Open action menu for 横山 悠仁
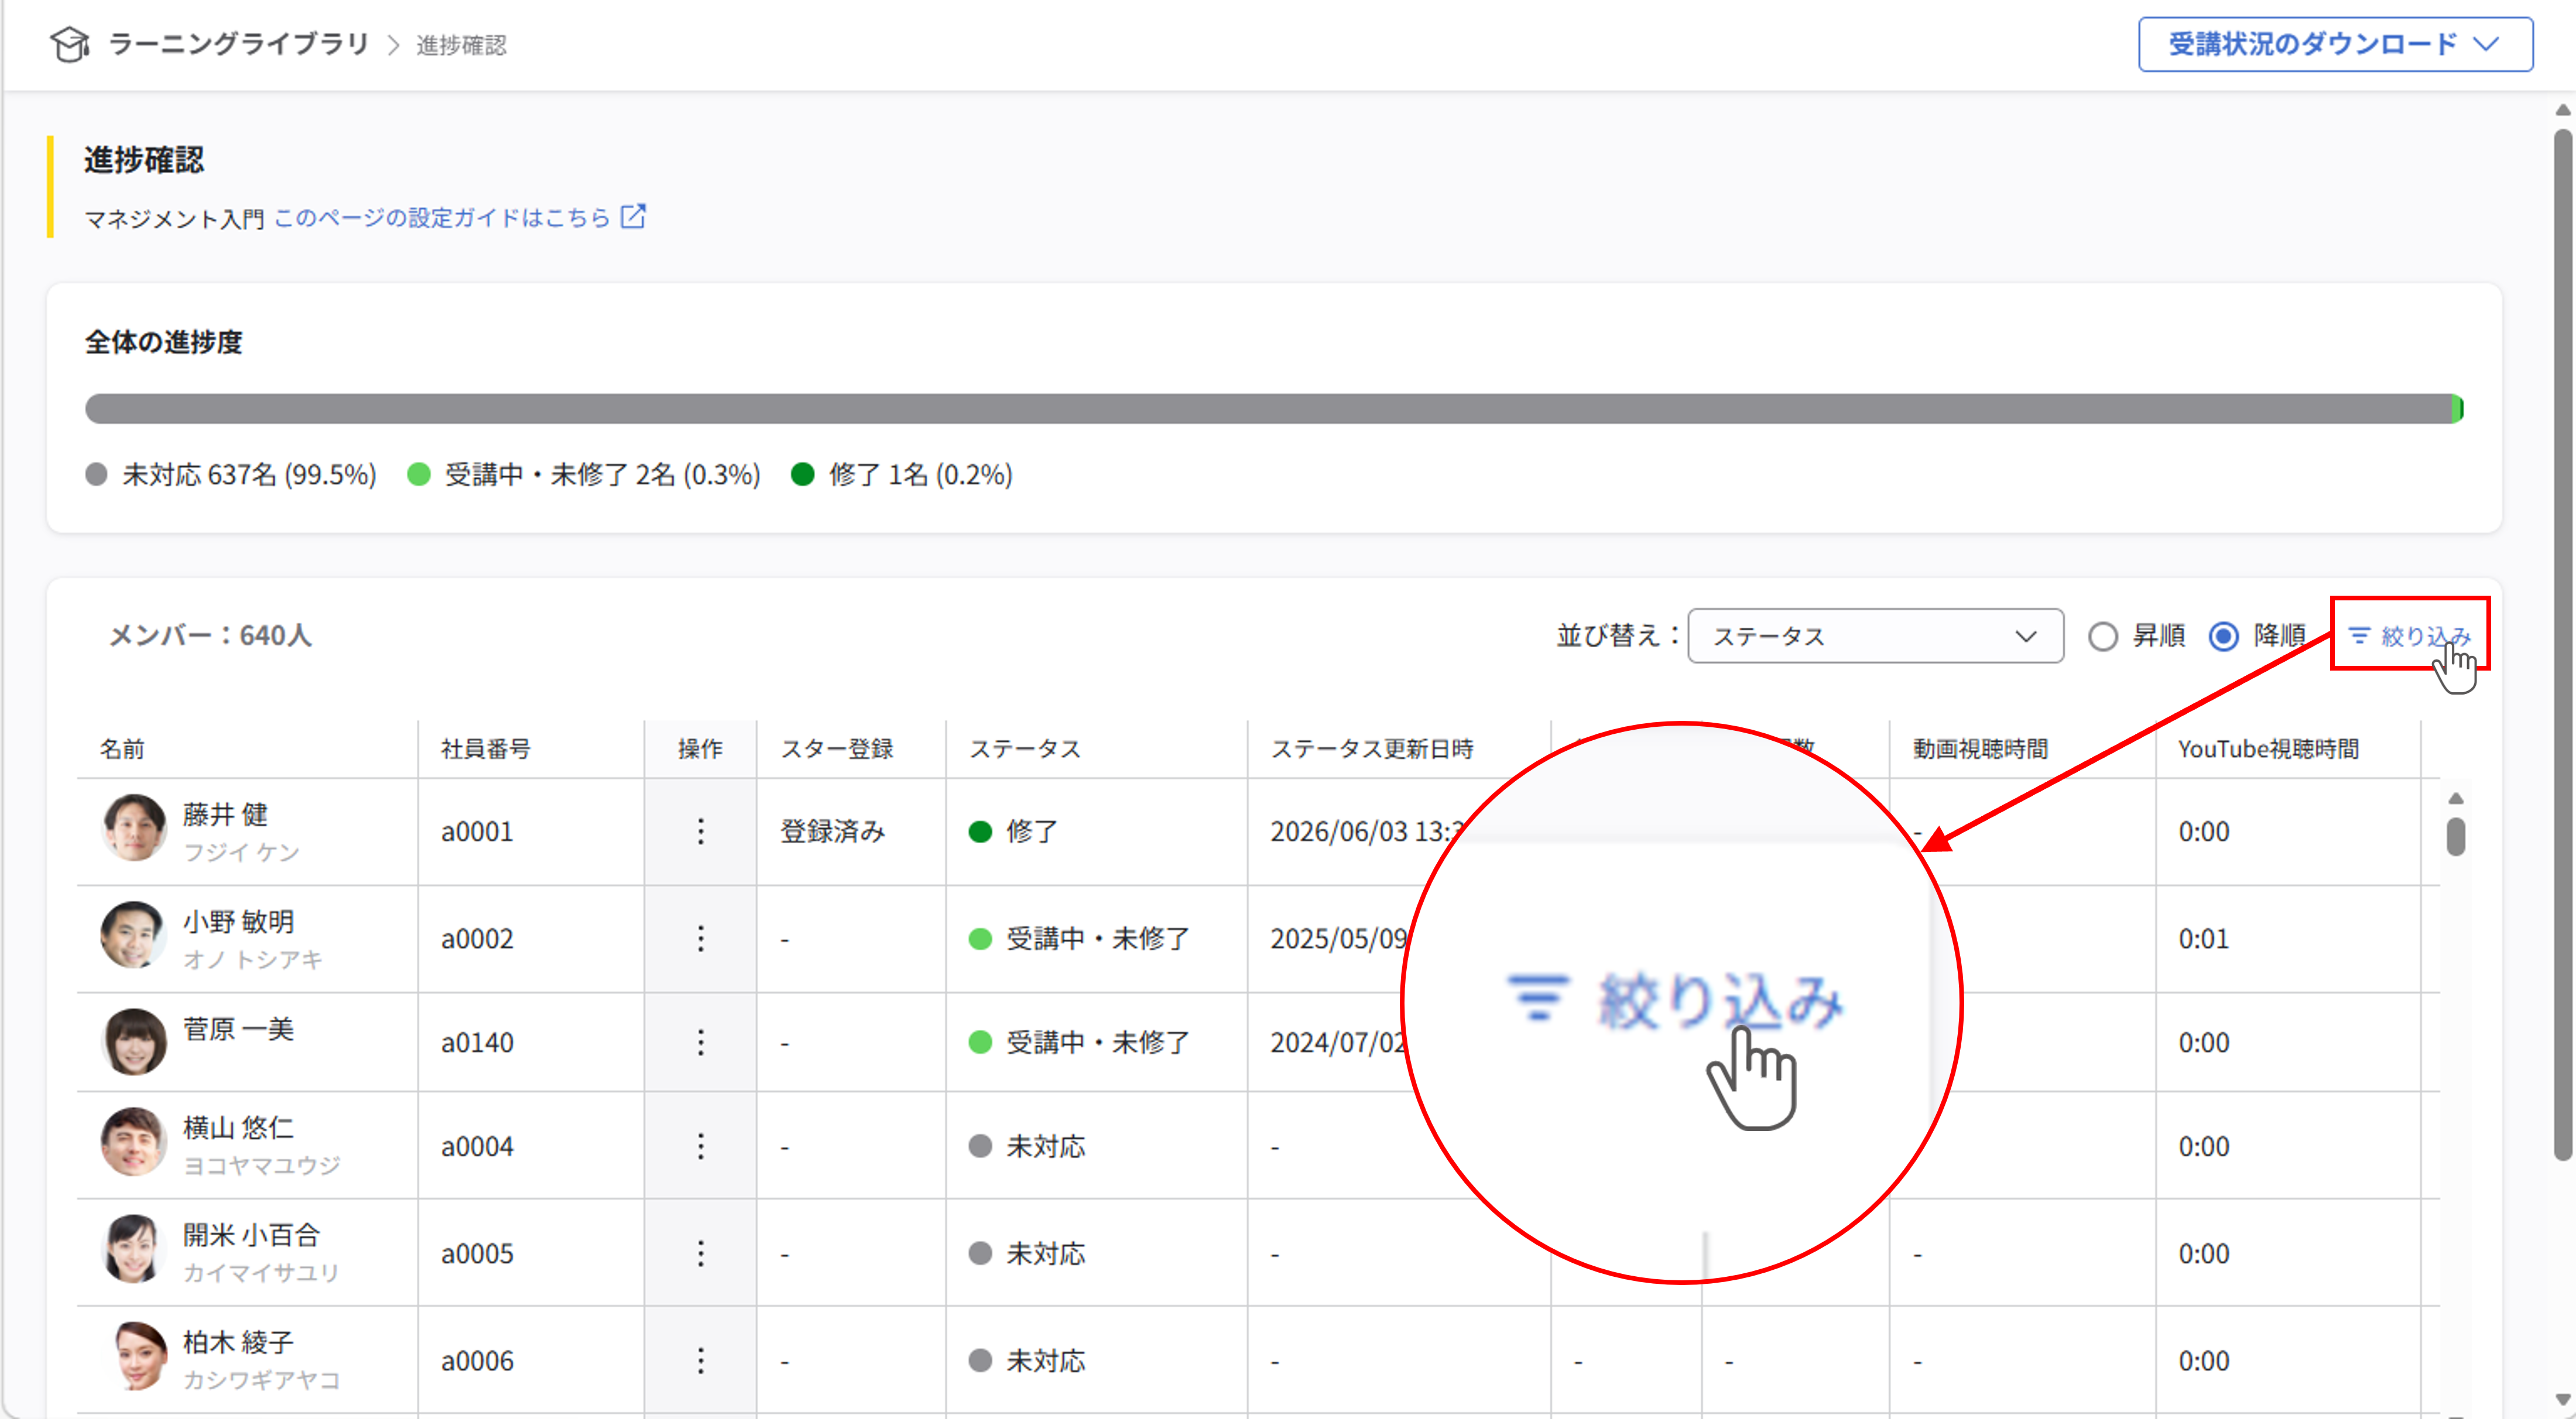2576x1419 pixels. tap(700, 1145)
